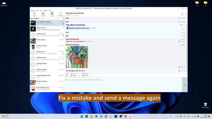Click the Phrase quick-reply button
Screen dimensions: 212x119
coord(85,76)
